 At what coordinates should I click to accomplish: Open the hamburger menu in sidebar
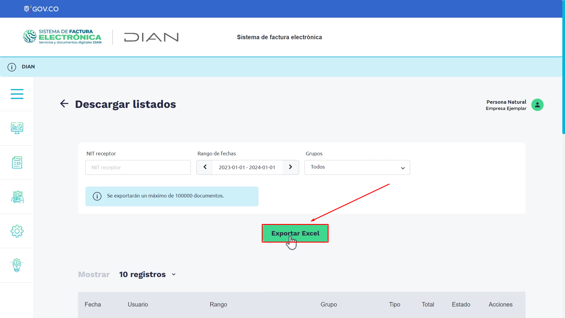coord(17,94)
